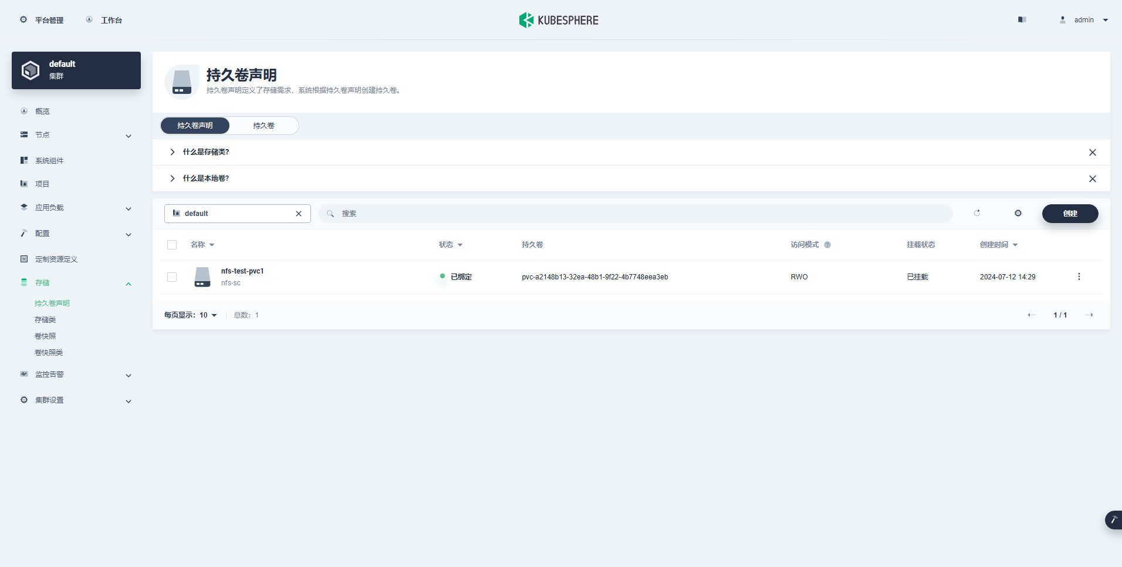The height and width of the screenshot is (567, 1122).
Task: Click the 应用负载 layers icon
Action: coord(24,207)
